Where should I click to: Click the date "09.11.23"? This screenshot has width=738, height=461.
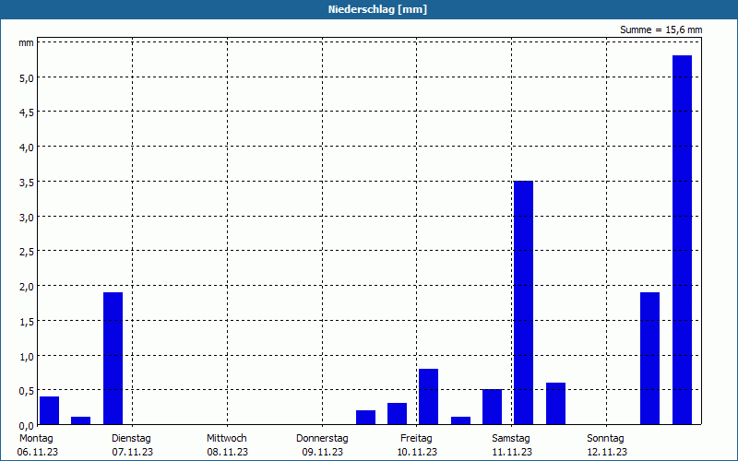(x=323, y=452)
